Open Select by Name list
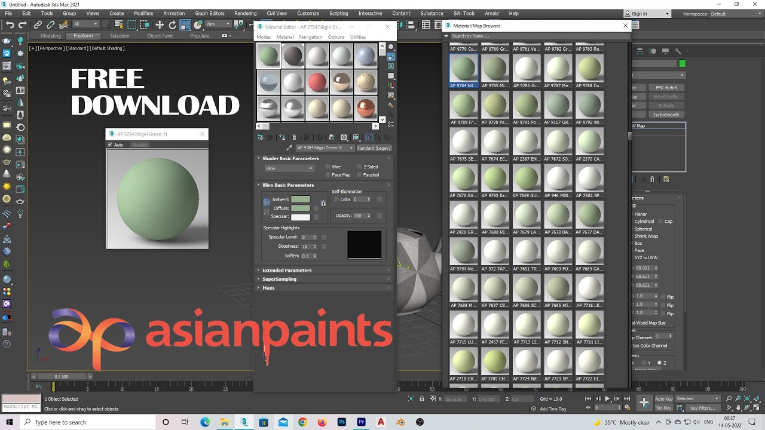The width and height of the screenshot is (765, 430). (118, 24)
